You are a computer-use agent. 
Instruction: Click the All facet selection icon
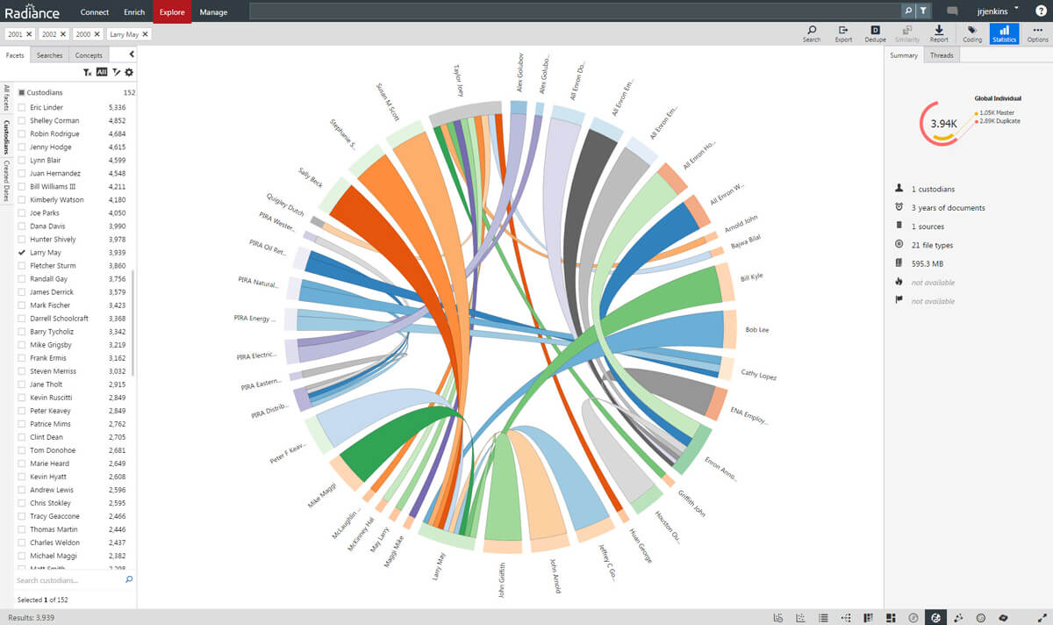[x=102, y=72]
